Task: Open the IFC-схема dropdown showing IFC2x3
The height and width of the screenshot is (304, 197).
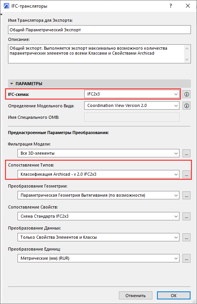Action: click(132, 94)
